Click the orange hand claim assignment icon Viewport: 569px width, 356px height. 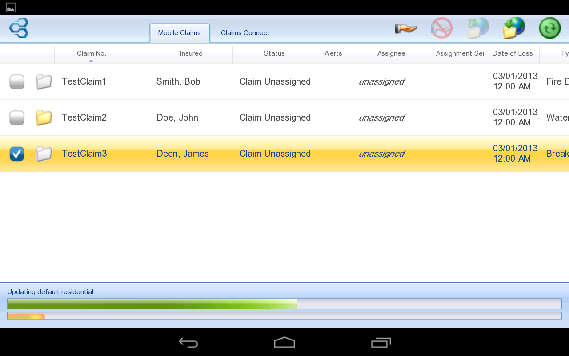coord(405,28)
